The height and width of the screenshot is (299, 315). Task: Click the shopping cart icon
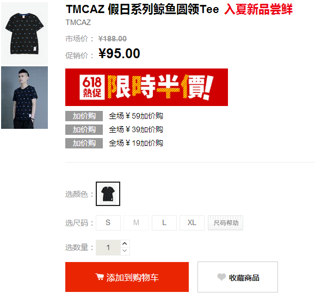(100, 277)
